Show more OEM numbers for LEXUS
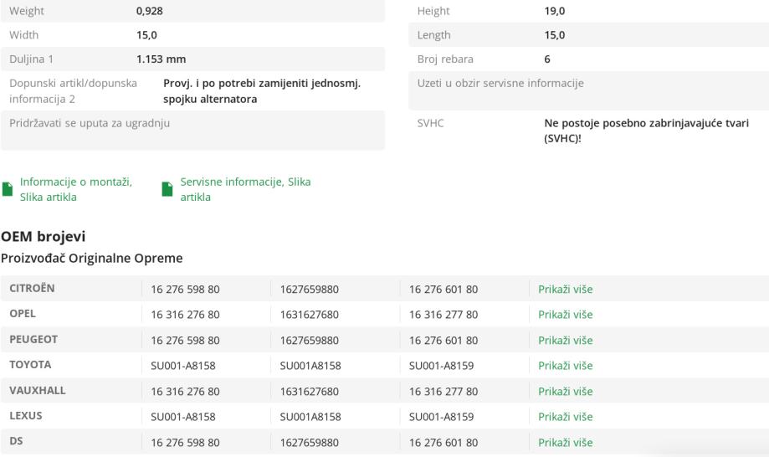Screen dimensions: 769x457 (565, 417)
